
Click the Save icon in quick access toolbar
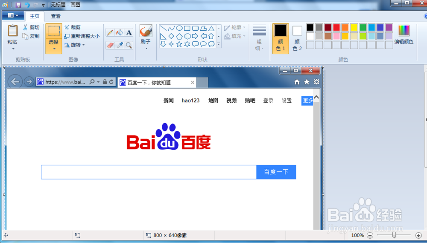18,5
